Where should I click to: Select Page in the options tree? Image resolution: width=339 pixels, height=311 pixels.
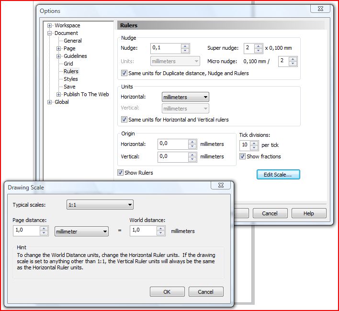point(69,48)
